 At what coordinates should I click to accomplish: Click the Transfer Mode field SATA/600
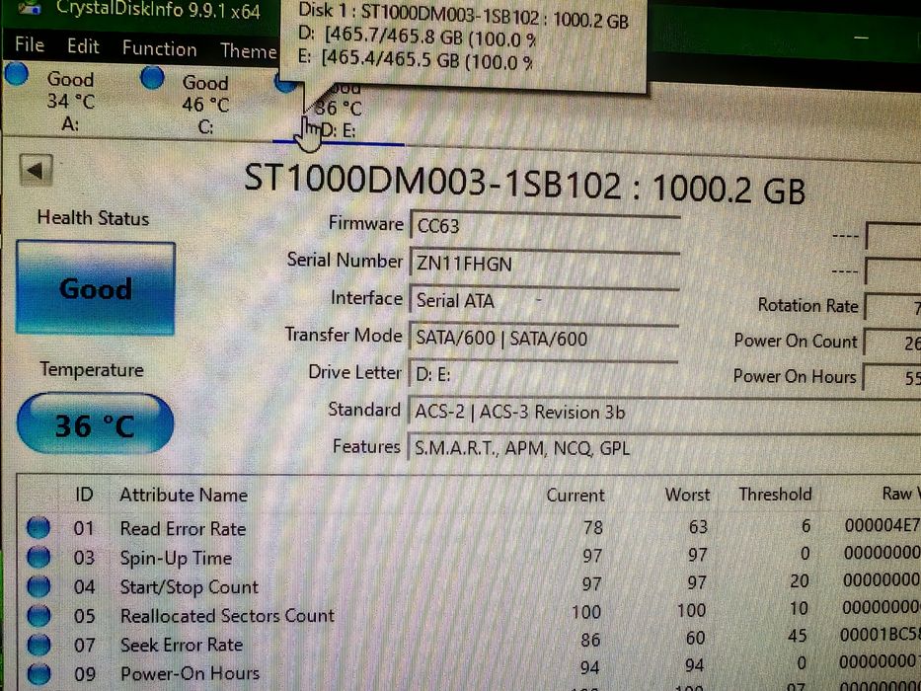pos(543,338)
